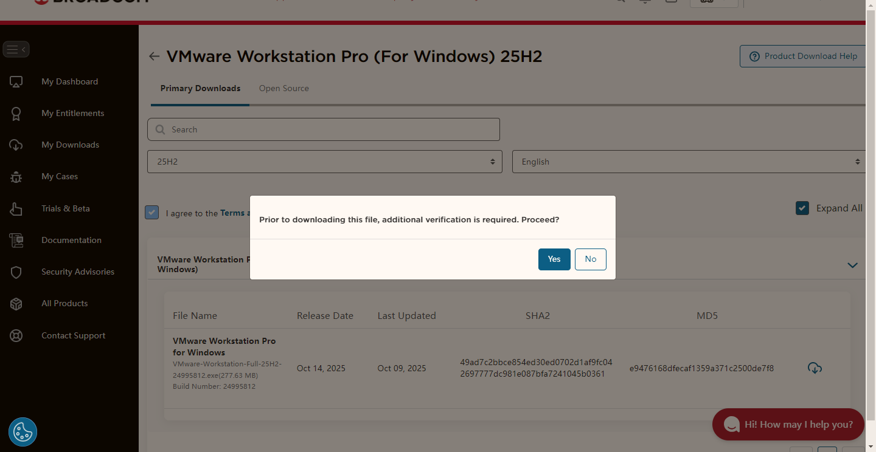Select the Primary Downloads tab
The height and width of the screenshot is (452, 876).
point(200,88)
